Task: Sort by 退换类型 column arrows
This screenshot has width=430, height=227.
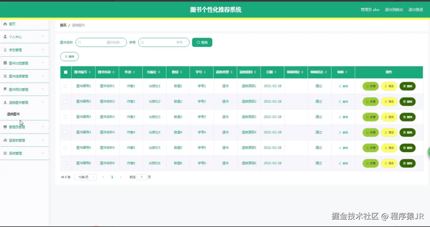Action: (x=232, y=72)
